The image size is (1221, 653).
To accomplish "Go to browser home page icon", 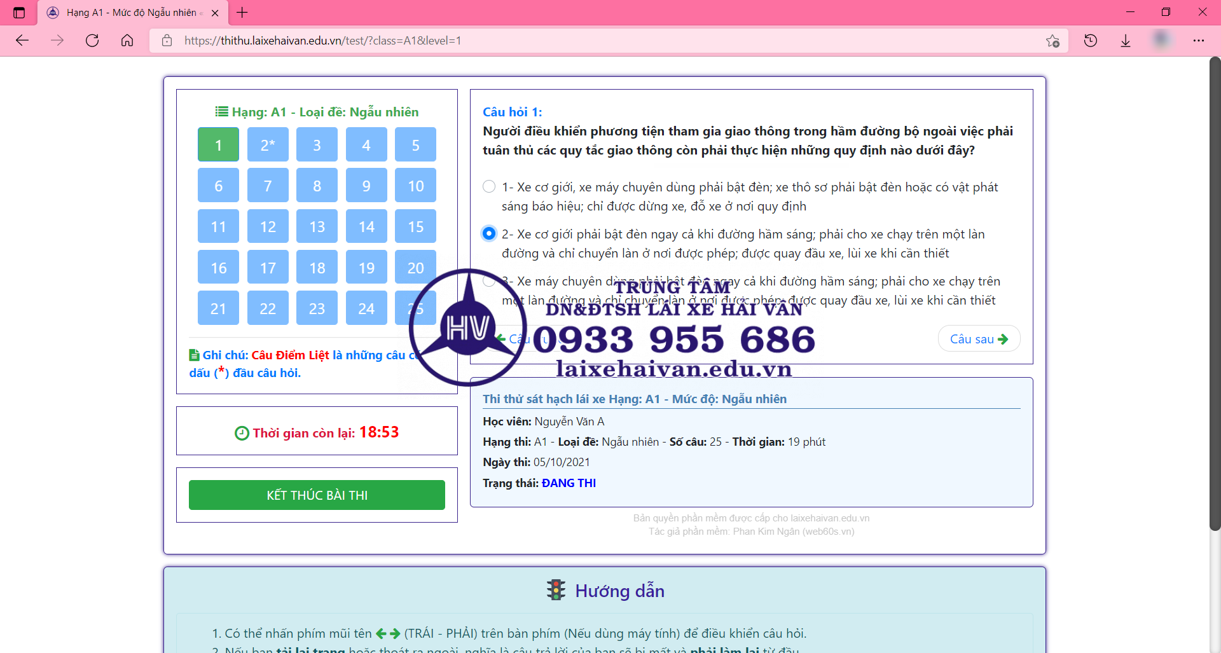I will click(x=127, y=41).
